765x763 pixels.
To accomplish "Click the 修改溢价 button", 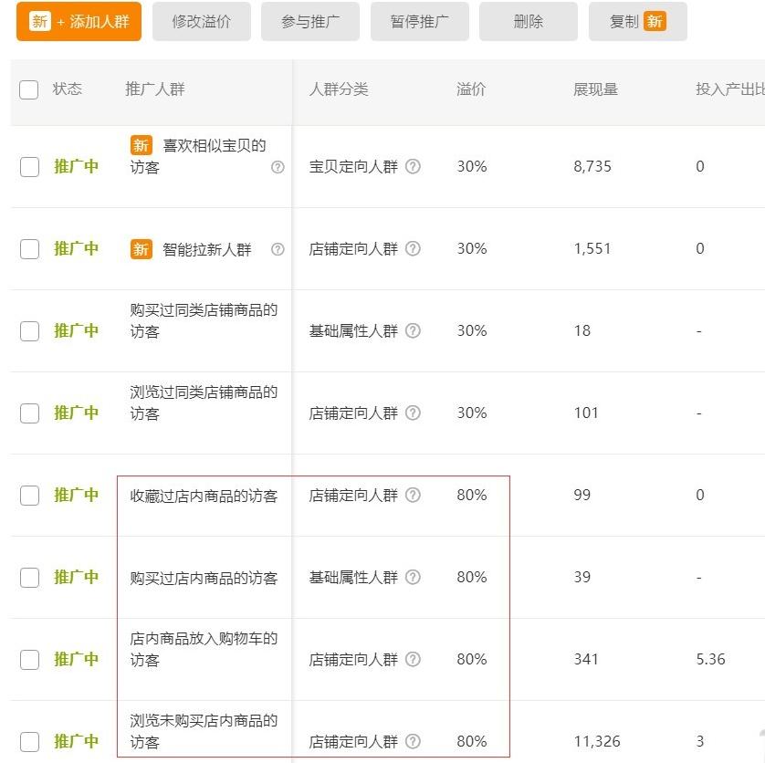I will [201, 21].
